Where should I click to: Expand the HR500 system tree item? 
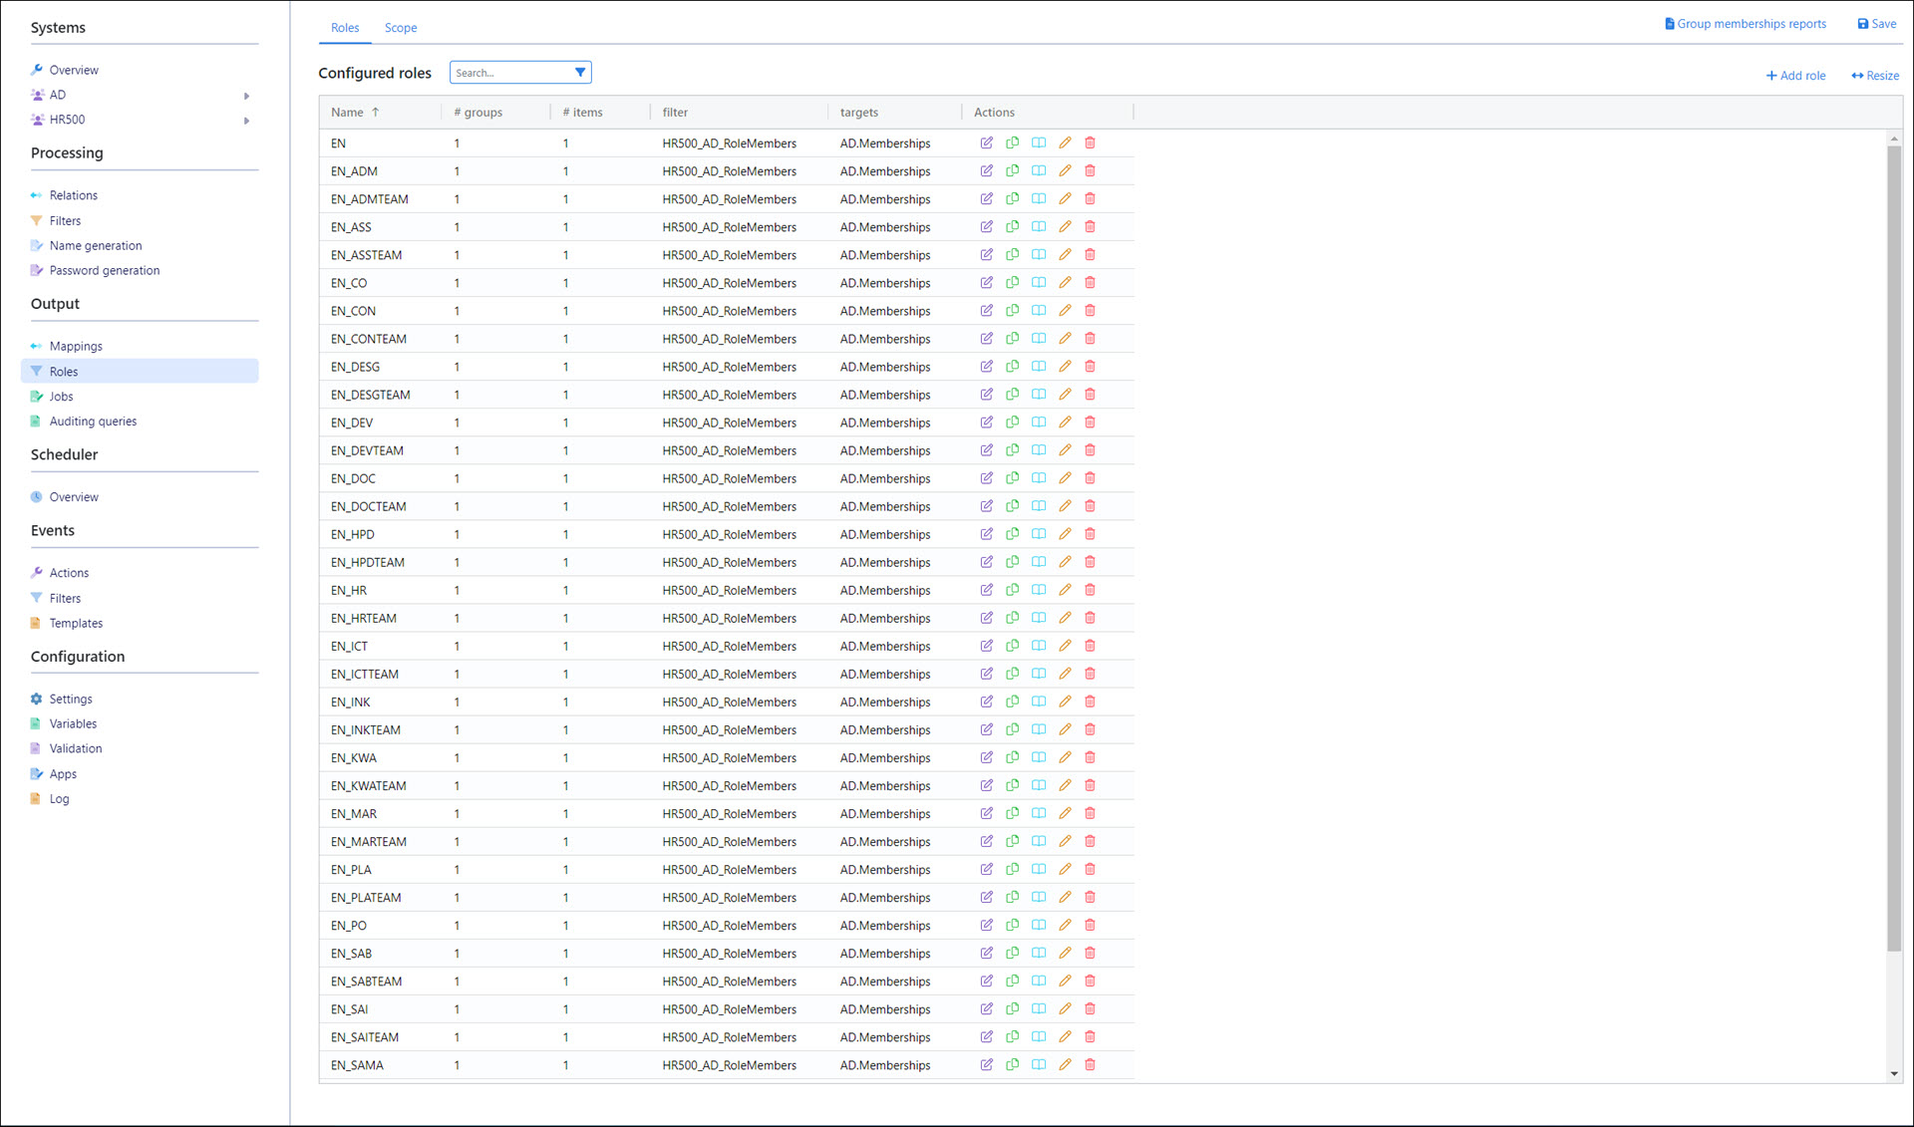pos(246,121)
